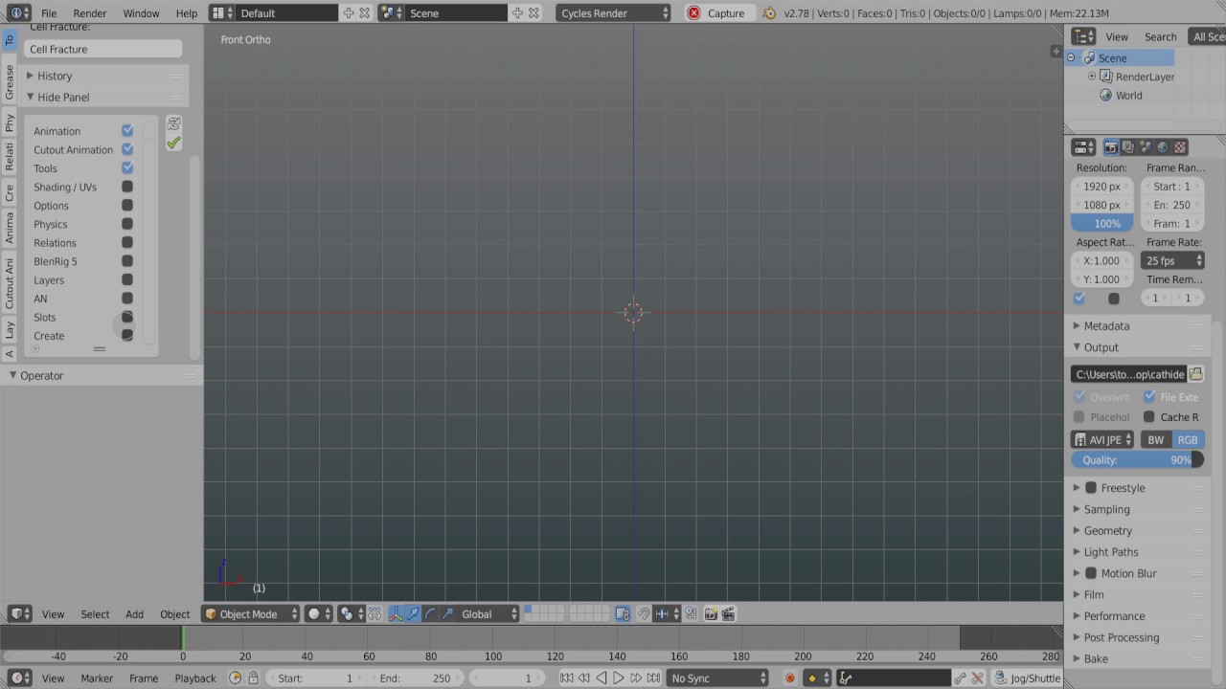Select Texture properties tab

pyautogui.click(x=1180, y=147)
